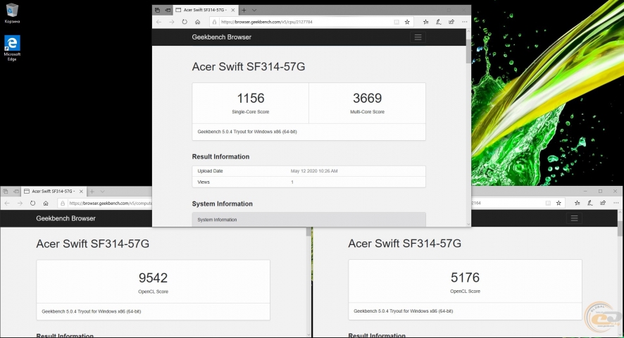Share page from bottom-right Edge window
Screen dimensions: 624x338
[603, 203]
